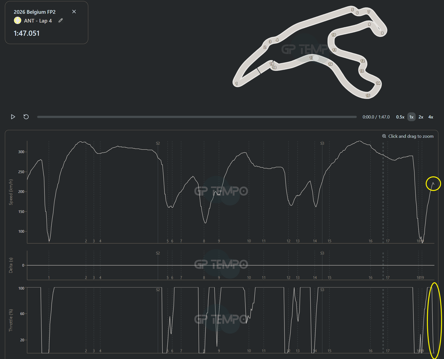Click the 300 tick on speed axis
The width and height of the screenshot is (444, 359).
point(21,152)
